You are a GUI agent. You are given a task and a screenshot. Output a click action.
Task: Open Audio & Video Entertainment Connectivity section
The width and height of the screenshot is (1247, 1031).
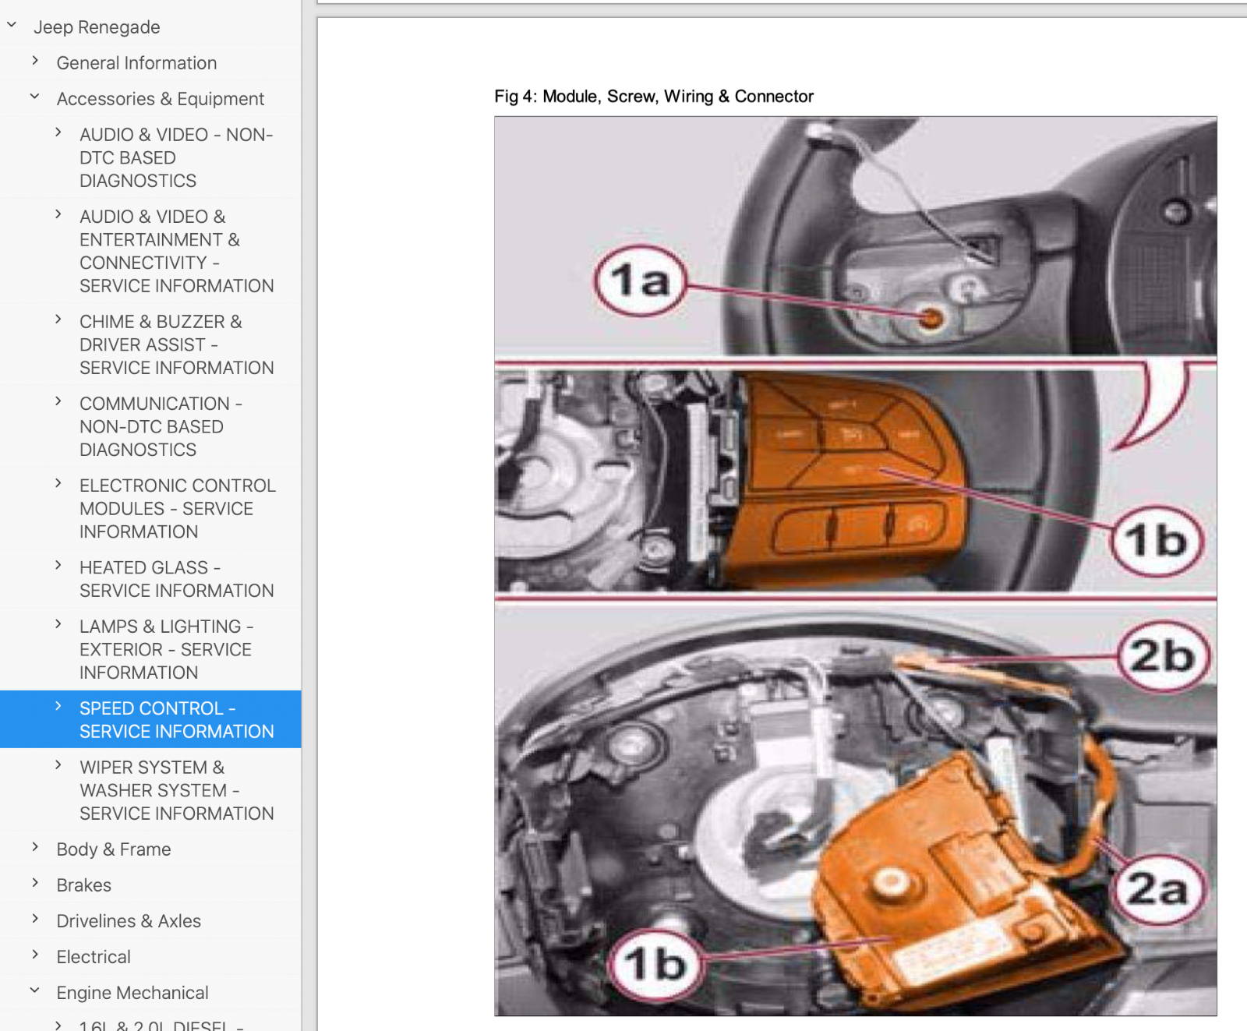point(176,251)
